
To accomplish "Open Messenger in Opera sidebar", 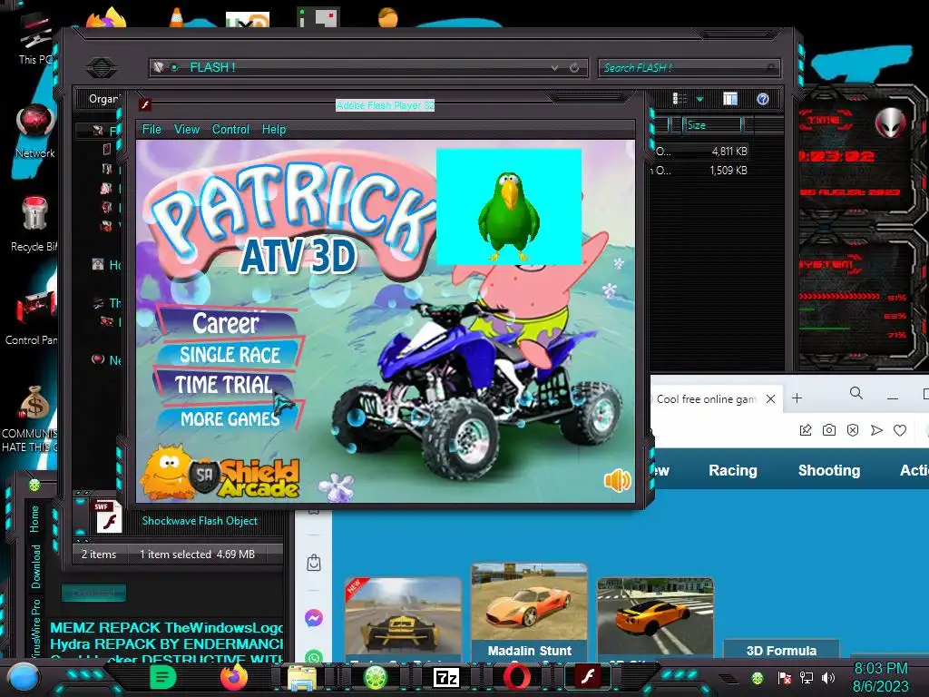I will coord(313,618).
